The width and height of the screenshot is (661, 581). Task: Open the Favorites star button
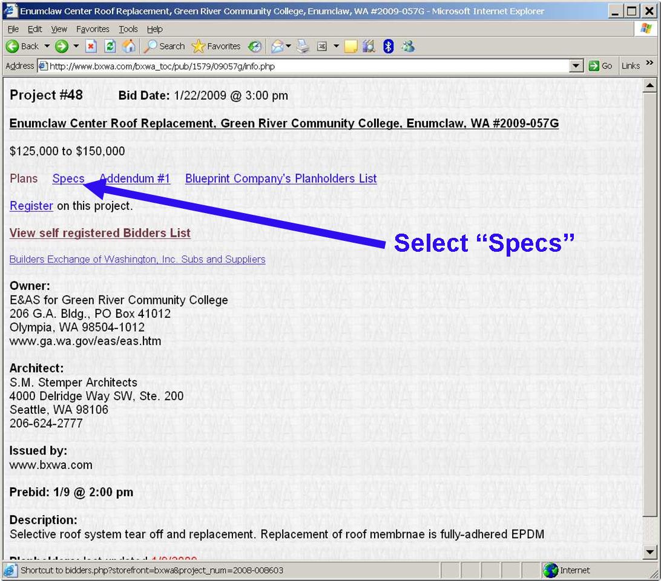pyautogui.click(x=216, y=47)
